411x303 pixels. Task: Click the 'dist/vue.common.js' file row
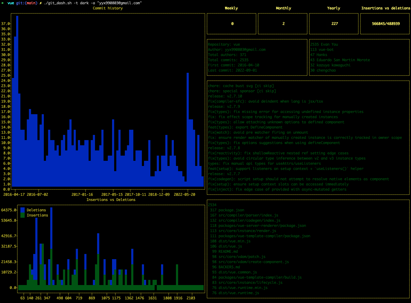[x=234, y=272]
